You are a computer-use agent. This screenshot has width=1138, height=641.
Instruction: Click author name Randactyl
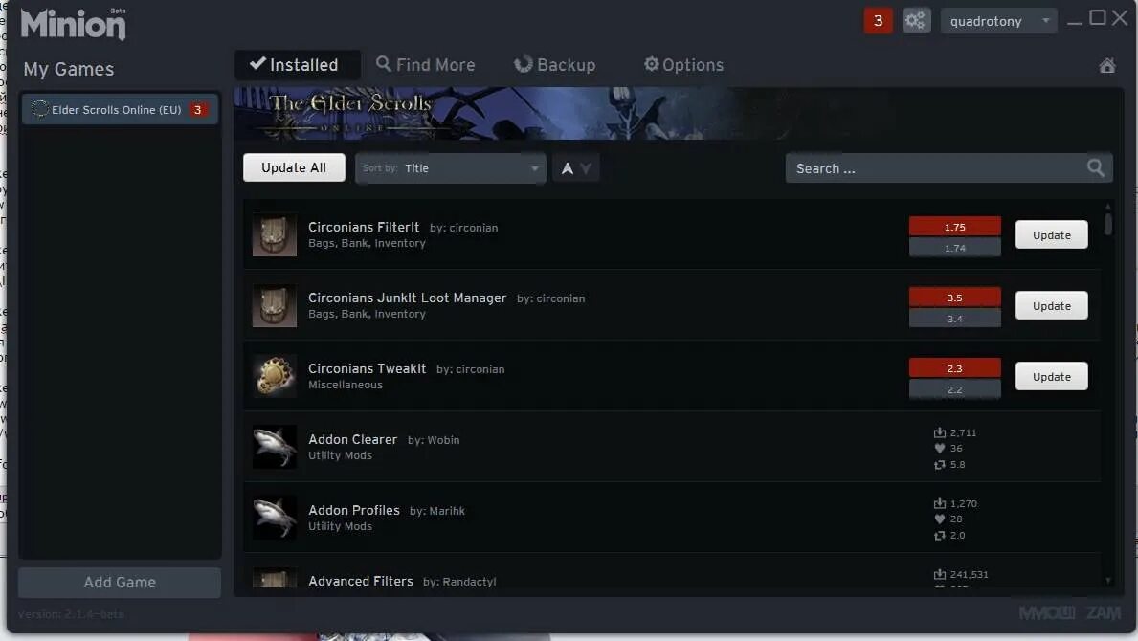470,582
